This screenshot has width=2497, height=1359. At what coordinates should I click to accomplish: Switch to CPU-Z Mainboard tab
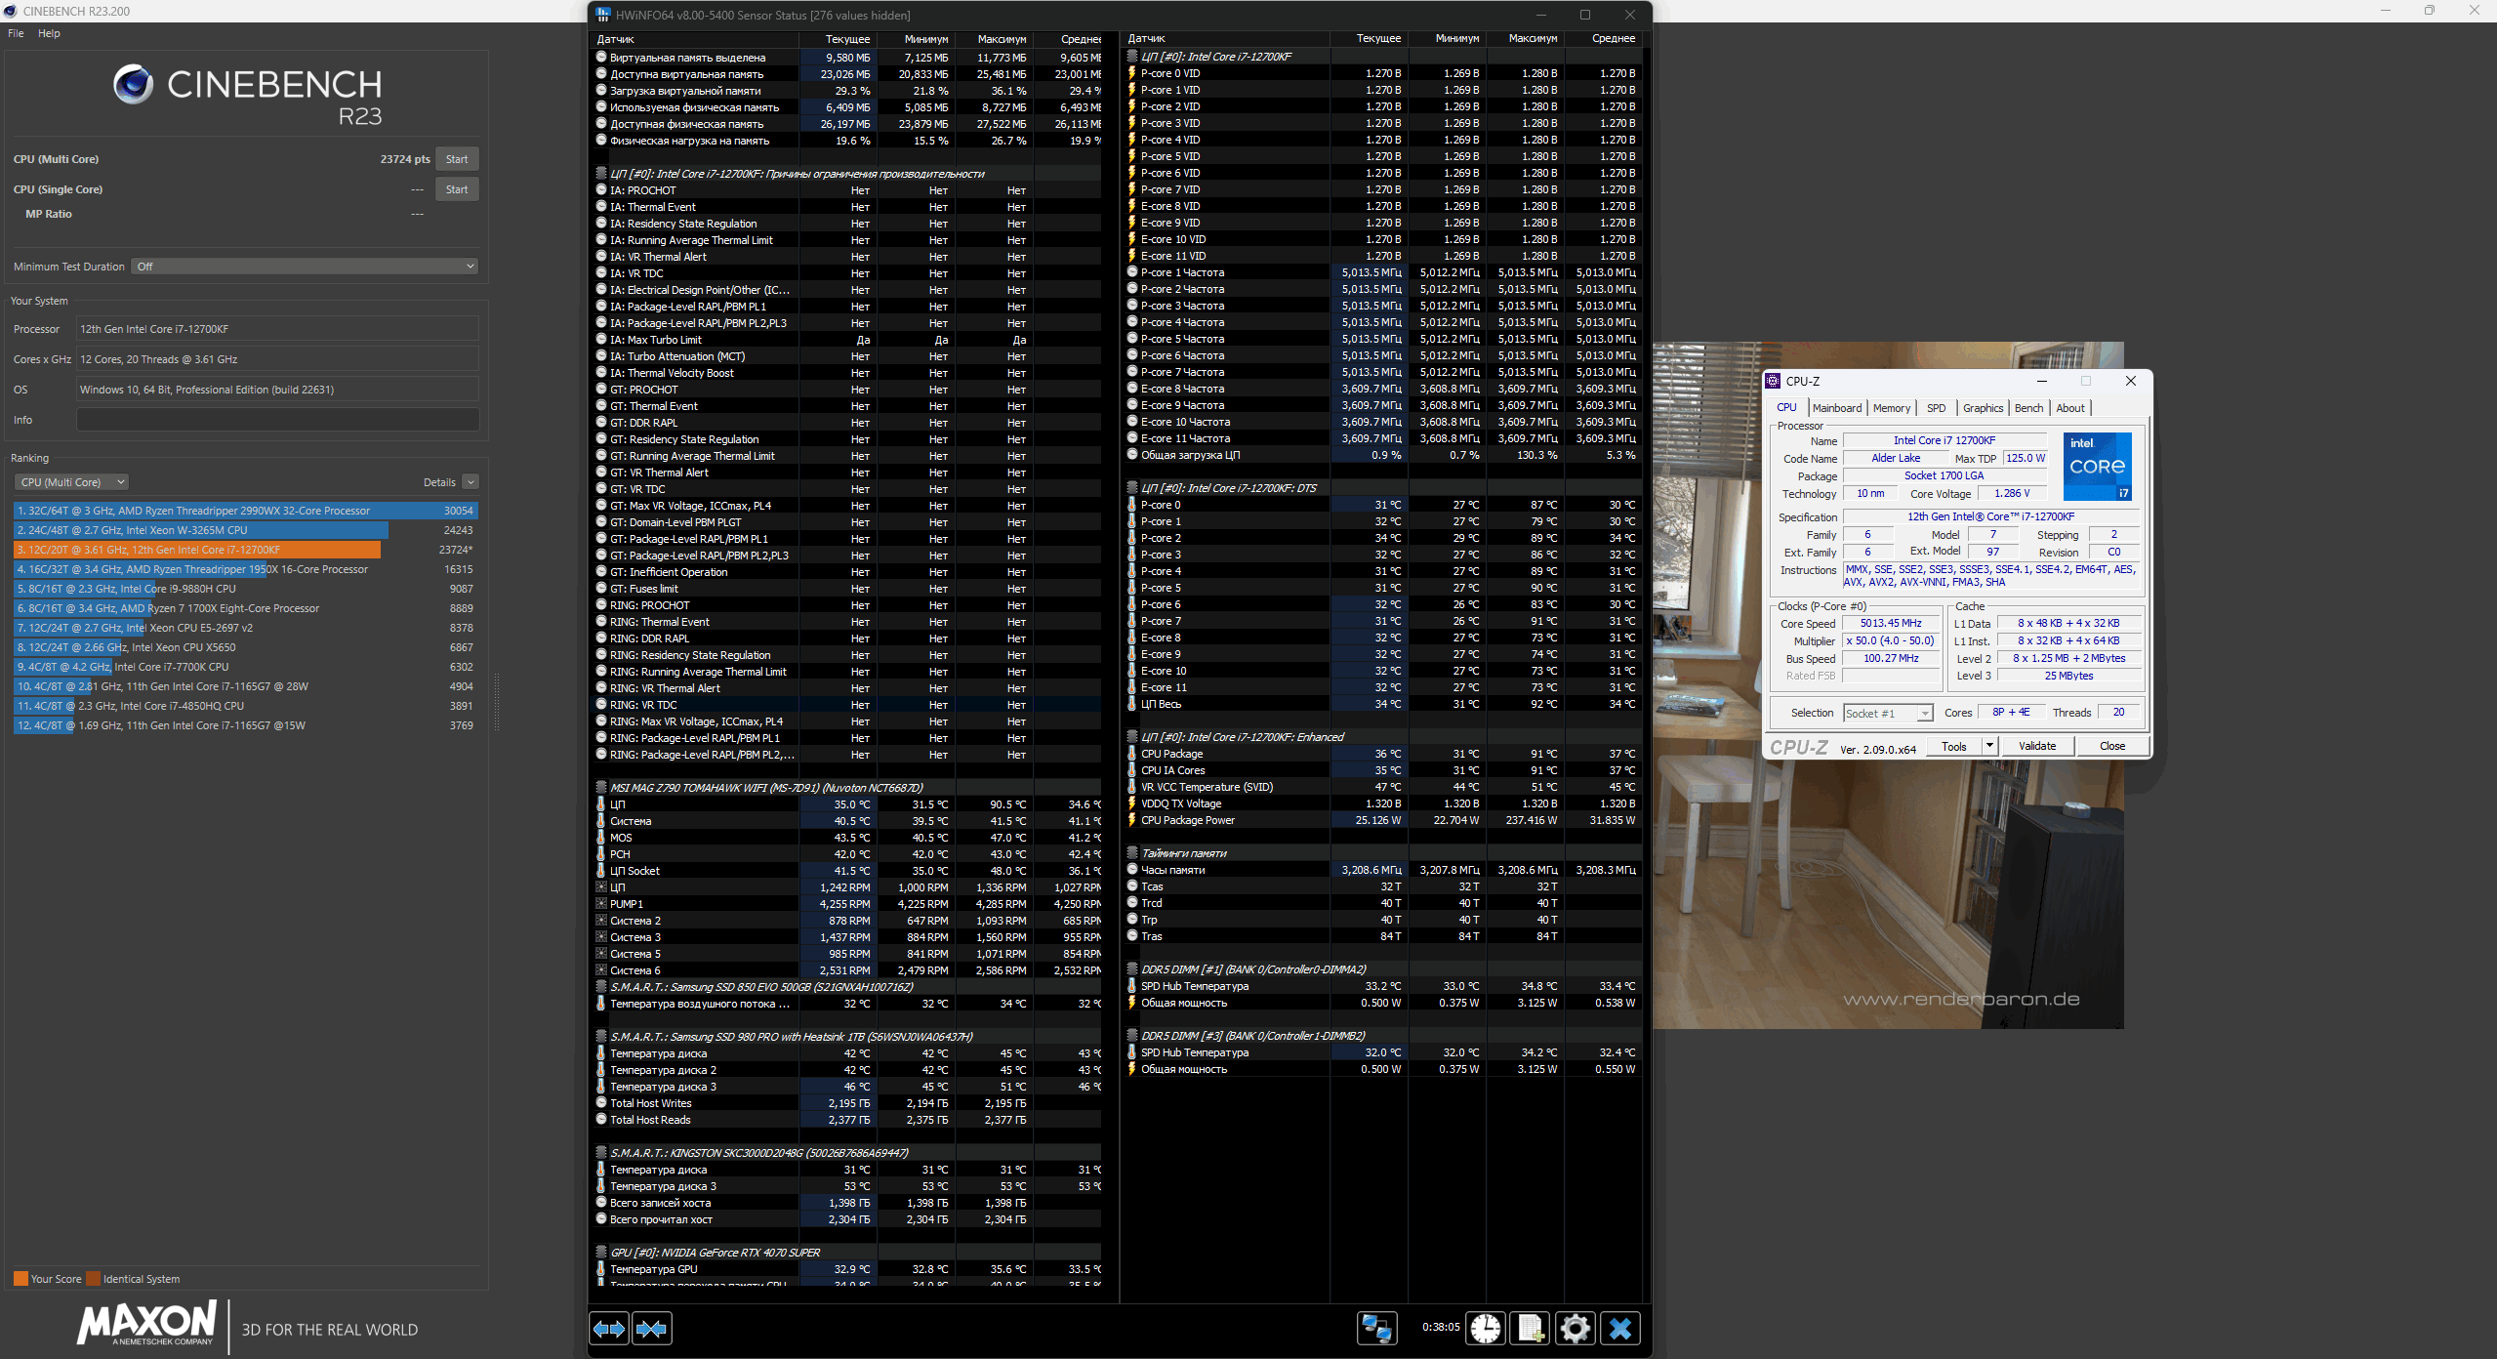[x=1836, y=408]
